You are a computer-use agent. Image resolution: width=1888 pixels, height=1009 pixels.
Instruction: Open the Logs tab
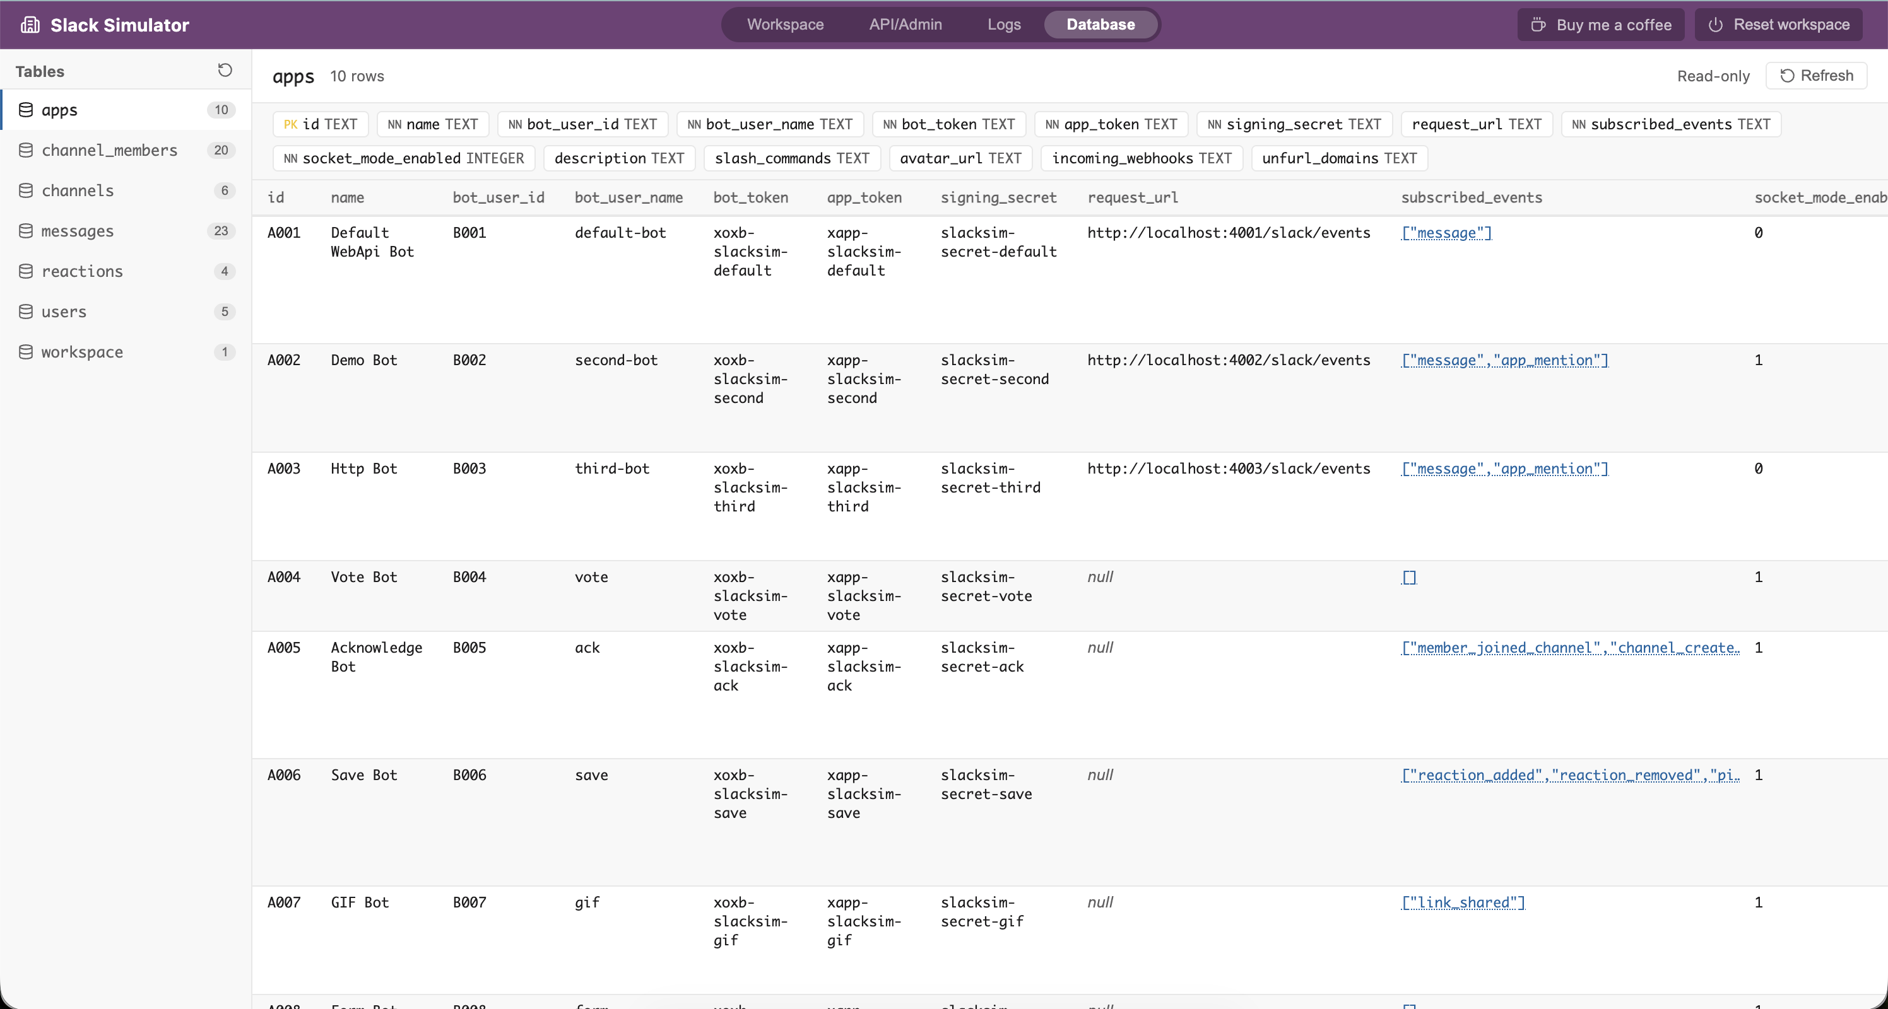[1003, 24]
